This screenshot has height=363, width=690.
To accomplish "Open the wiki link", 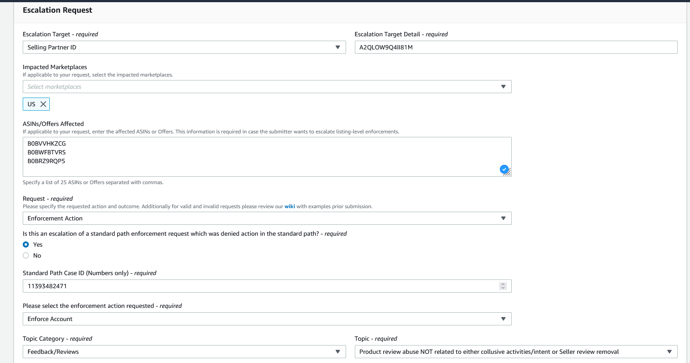I will [290, 206].
